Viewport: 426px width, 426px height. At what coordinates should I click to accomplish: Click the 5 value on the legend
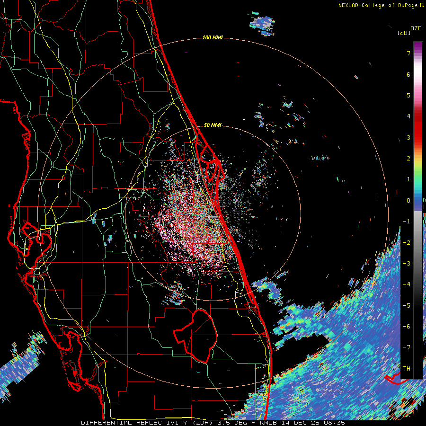408,95
